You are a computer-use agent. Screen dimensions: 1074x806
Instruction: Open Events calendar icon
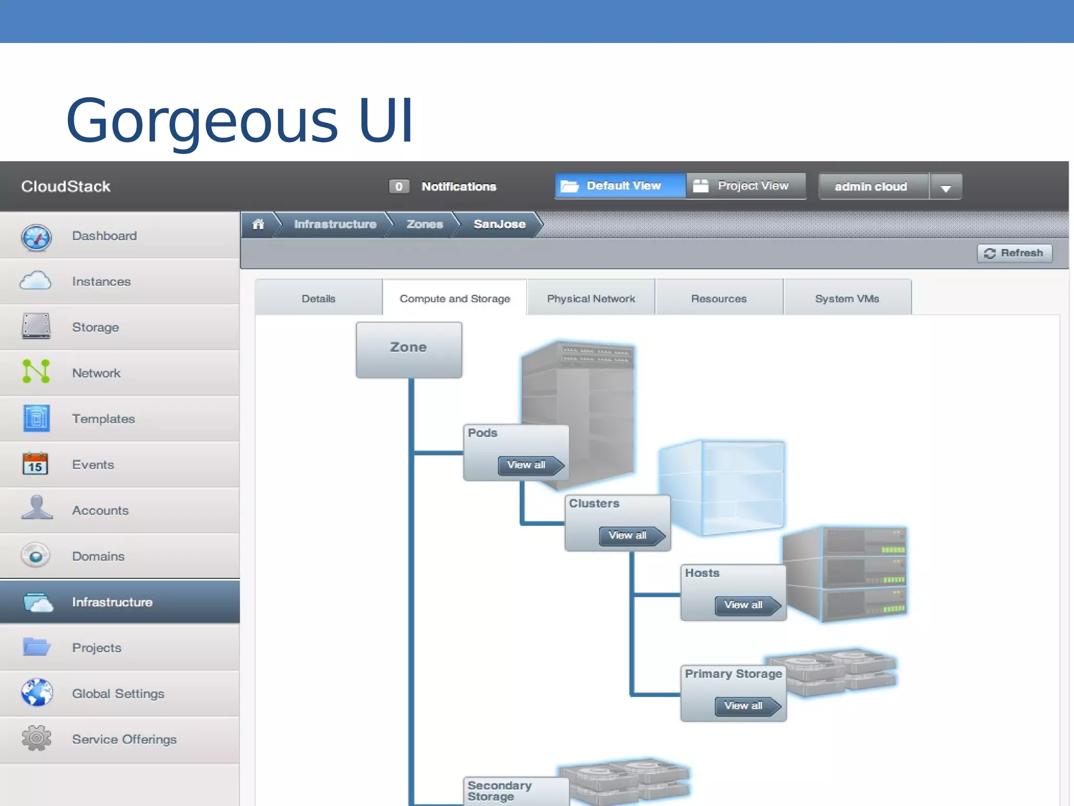(35, 464)
